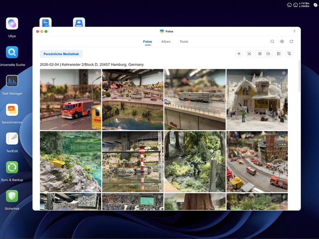Click the round icon at top-right corner
319x239 pixels.
[x=315, y=5]
